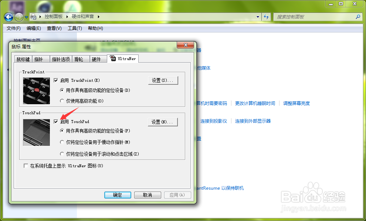The image size is (366, 221).
Task: Open the 编辑(E) menu
Action: (34, 28)
